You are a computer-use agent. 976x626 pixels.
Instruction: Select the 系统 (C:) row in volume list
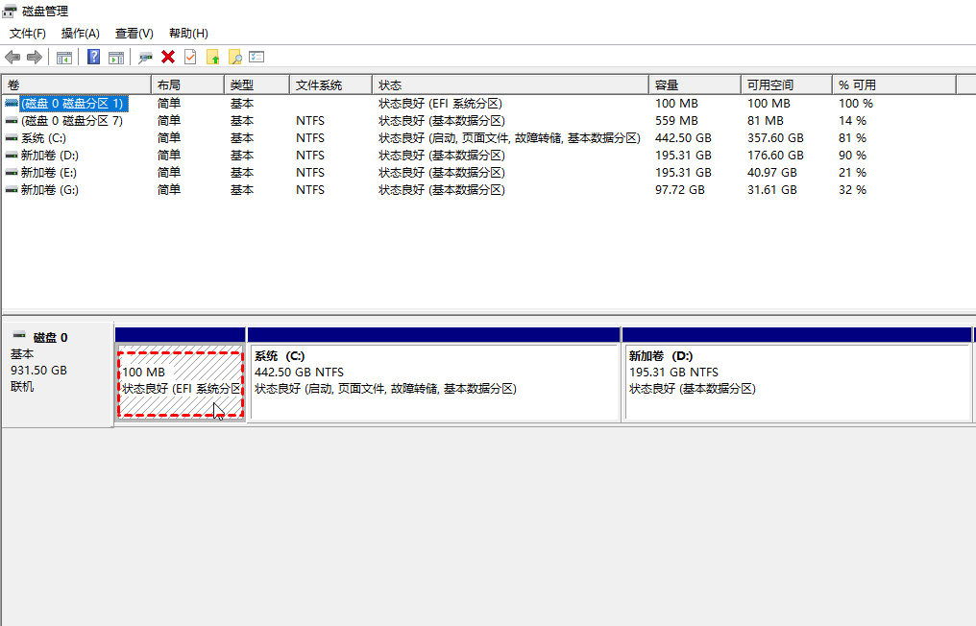click(x=43, y=138)
